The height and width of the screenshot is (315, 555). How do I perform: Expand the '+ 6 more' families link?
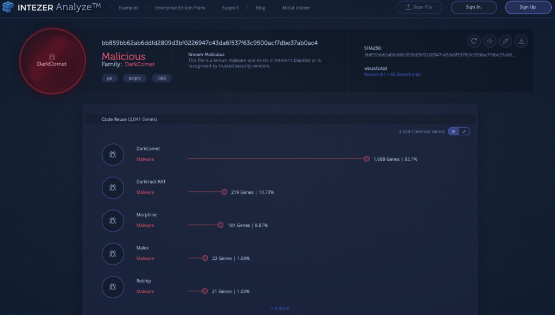coord(280,309)
